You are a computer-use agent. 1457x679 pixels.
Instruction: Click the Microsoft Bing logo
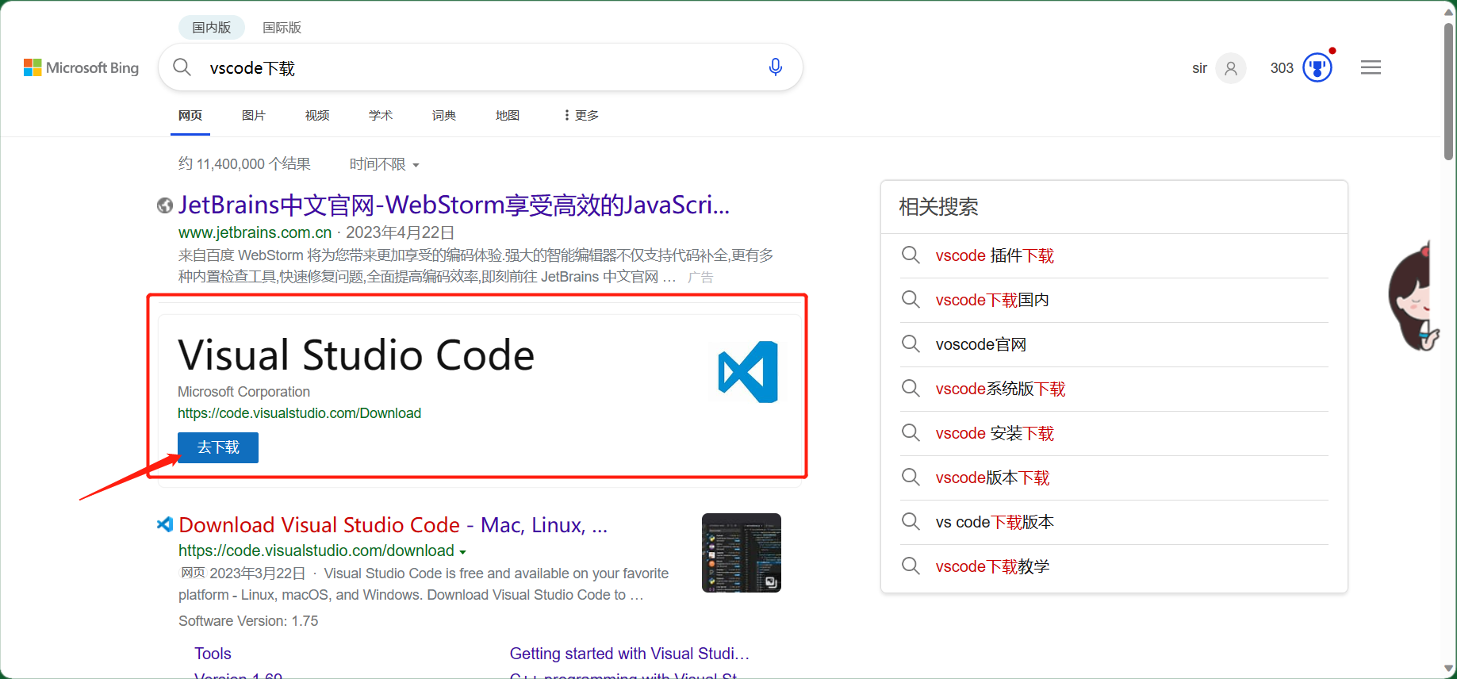click(81, 67)
